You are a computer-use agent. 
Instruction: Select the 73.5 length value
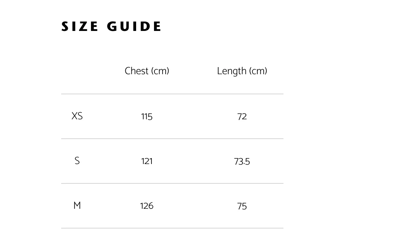tap(242, 161)
